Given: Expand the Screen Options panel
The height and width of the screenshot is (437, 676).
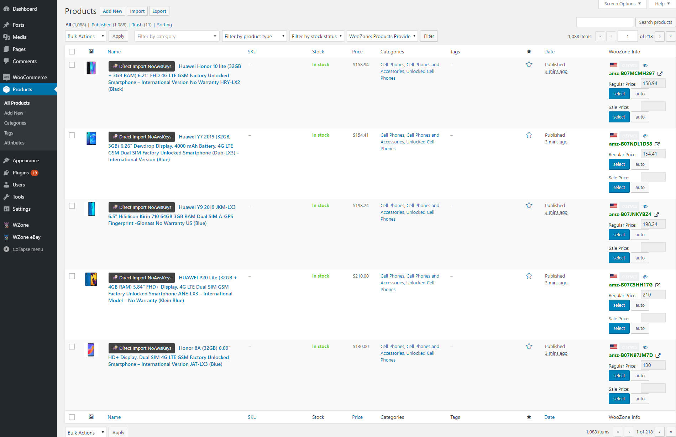Looking at the screenshot, I should (x=622, y=4).
